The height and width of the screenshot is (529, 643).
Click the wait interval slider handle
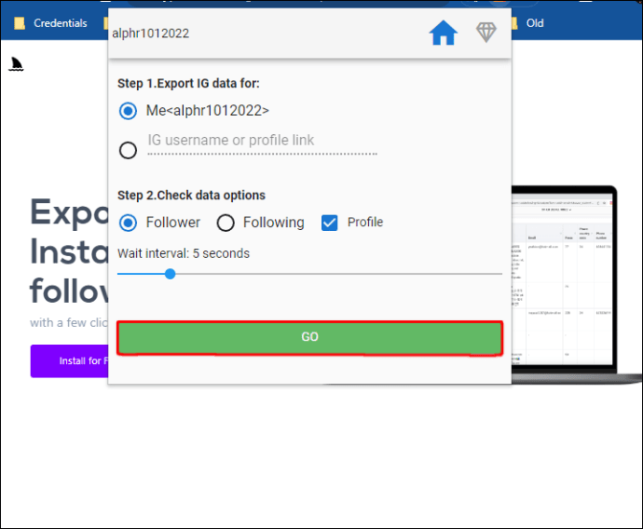[170, 274]
